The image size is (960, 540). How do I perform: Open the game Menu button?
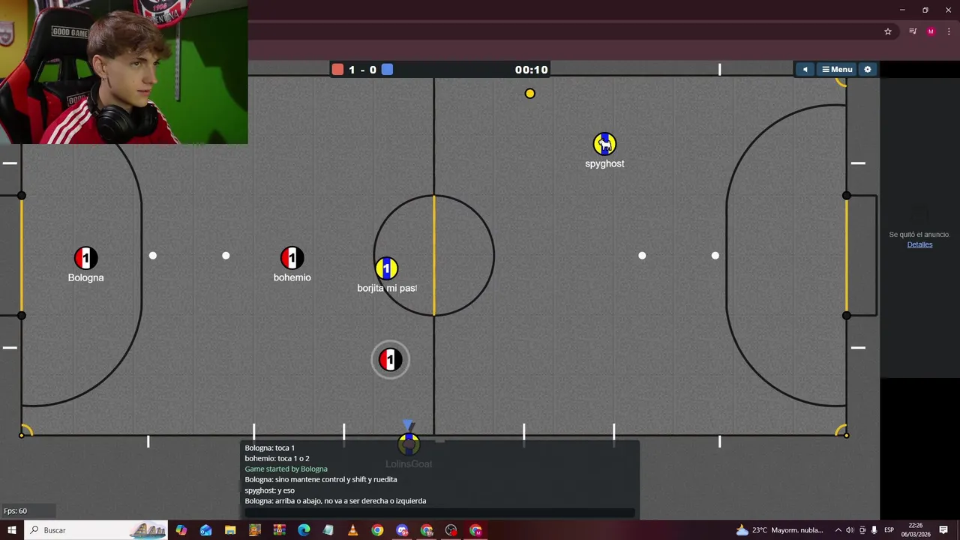(x=837, y=70)
